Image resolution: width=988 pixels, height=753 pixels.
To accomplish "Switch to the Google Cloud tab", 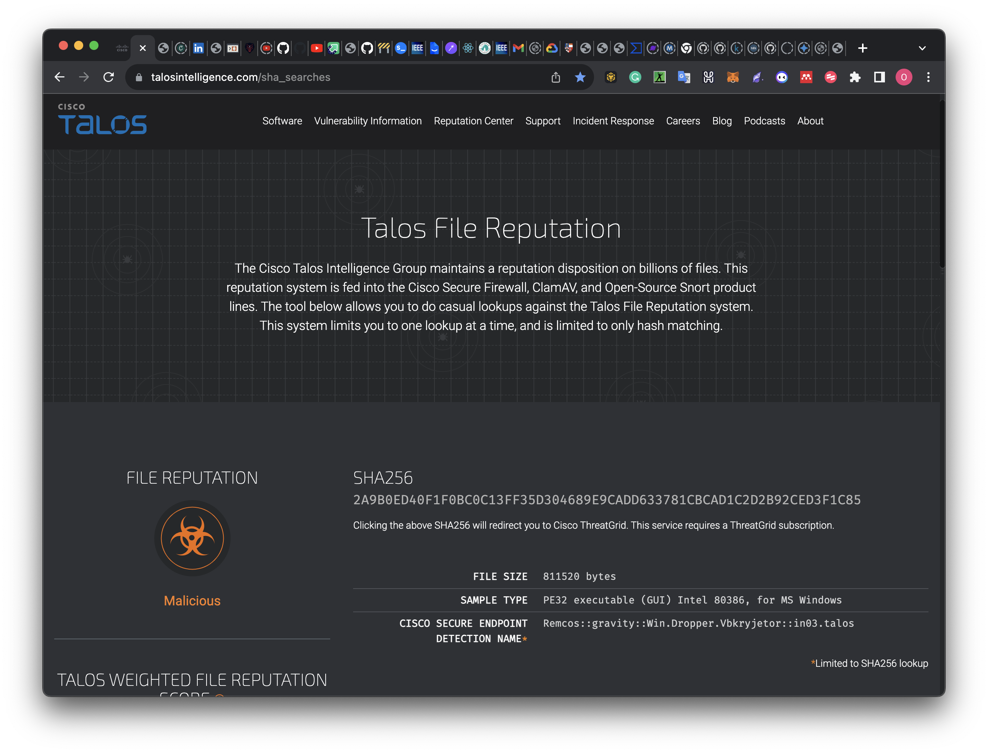I will (x=552, y=48).
